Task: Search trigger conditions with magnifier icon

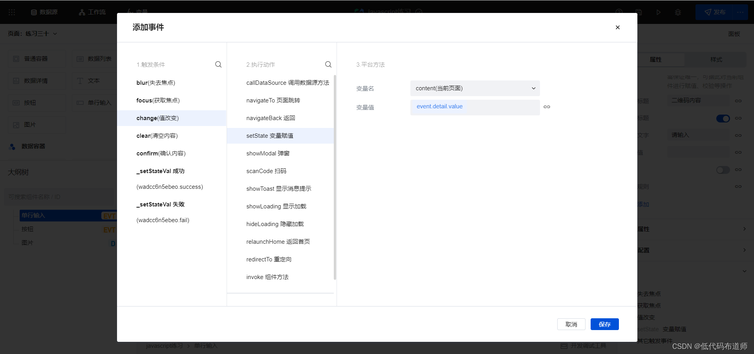Action: click(218, 64)
